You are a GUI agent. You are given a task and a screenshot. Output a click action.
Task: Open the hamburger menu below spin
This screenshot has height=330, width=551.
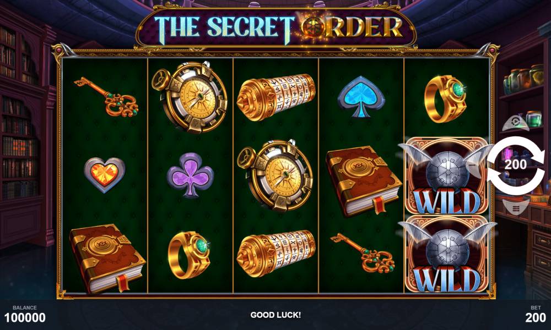516,208
